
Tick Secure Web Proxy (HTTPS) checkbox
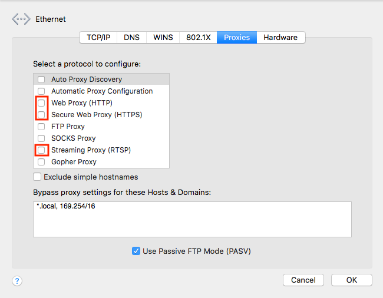coord(41,114)
